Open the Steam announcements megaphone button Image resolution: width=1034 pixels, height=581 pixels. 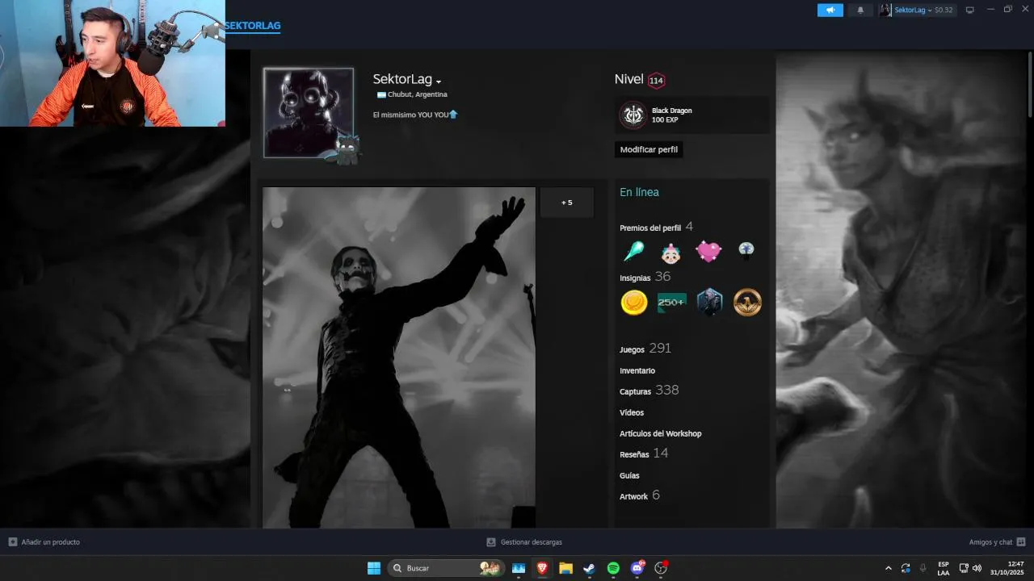pyautogui.click(x=830, y=10)
